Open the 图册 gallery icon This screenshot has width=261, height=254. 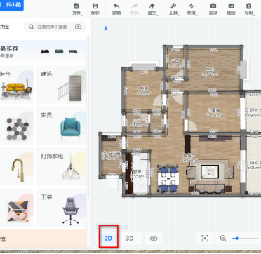(x=231, y=9)
